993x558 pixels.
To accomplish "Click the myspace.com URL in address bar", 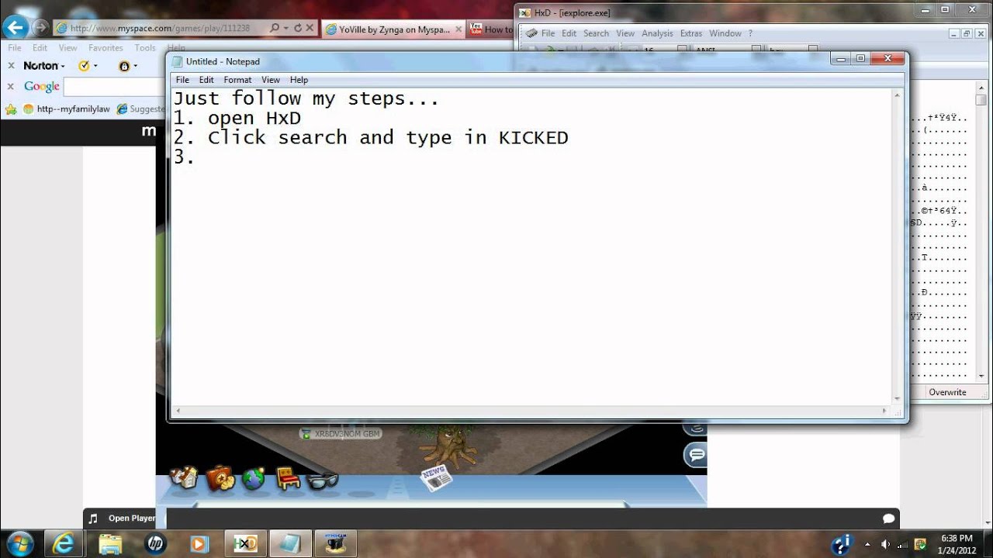I will coord(161,28).
